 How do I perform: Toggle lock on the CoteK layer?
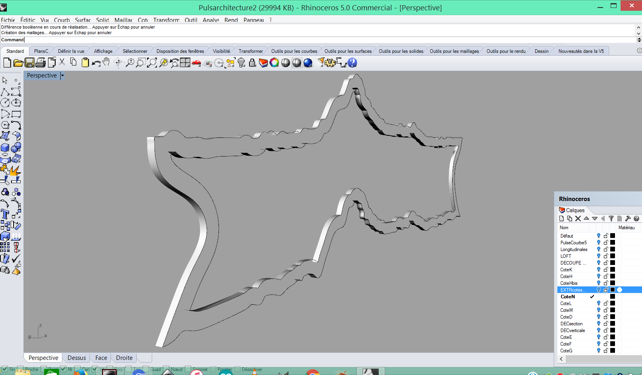(606, 270)
